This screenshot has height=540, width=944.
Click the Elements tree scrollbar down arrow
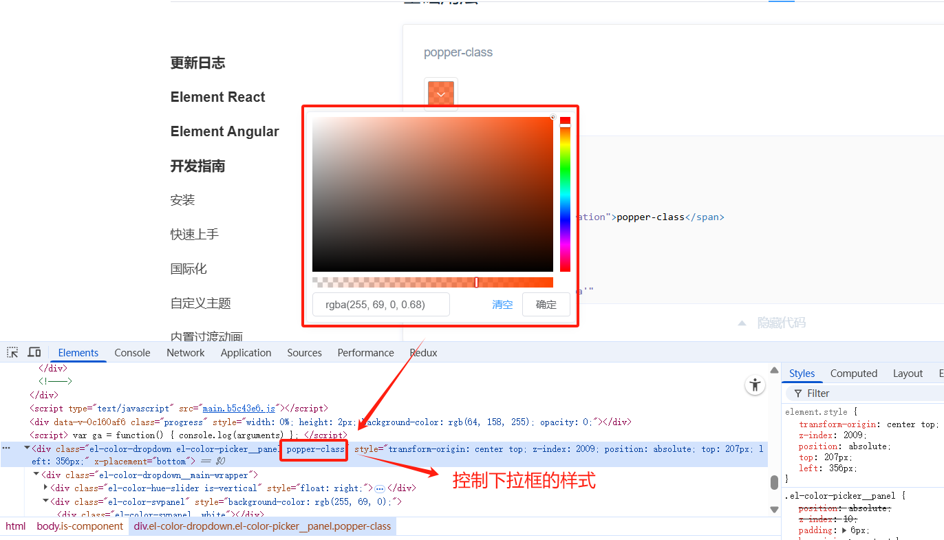(x=774, y=510)
